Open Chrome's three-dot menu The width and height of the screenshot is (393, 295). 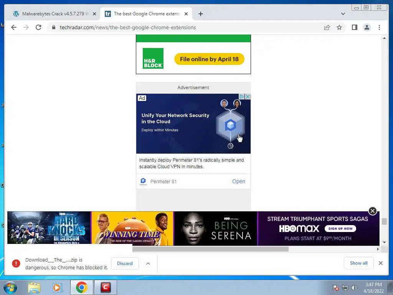coord(379,27)
